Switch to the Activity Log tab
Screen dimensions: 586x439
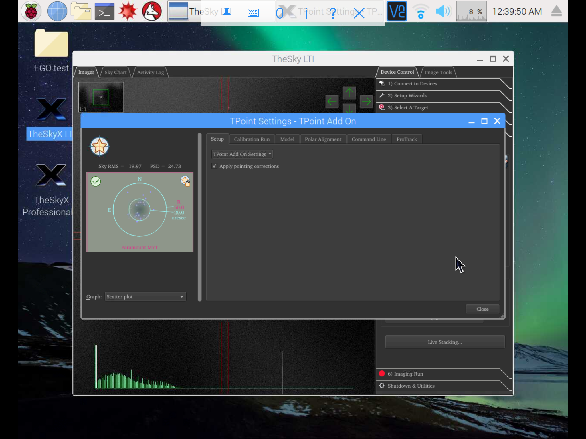(x=151, y=72)
